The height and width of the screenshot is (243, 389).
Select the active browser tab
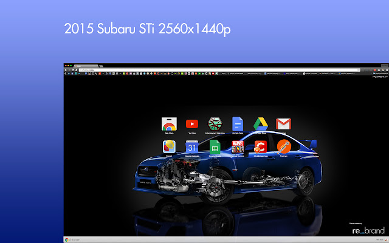[x=86, y=66]
